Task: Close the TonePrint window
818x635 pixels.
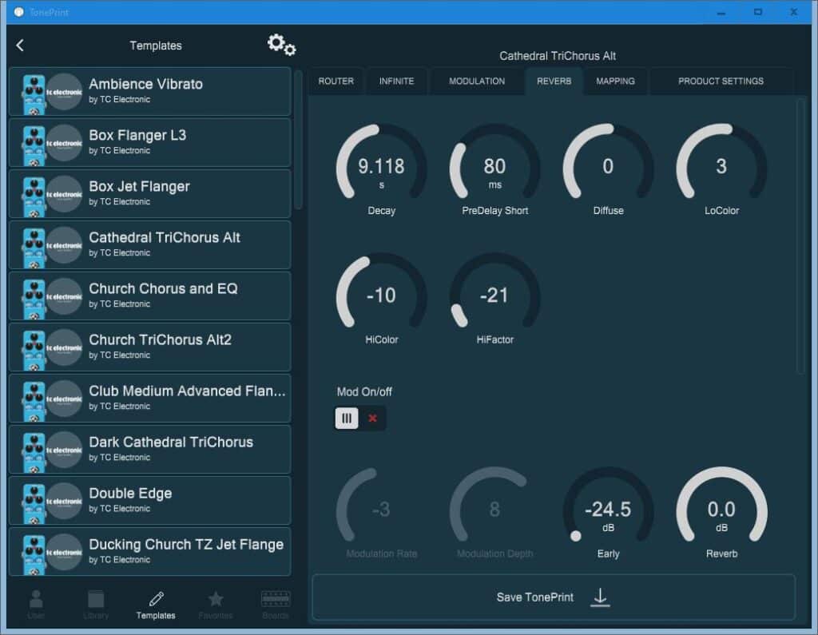Action: (793, 12)
